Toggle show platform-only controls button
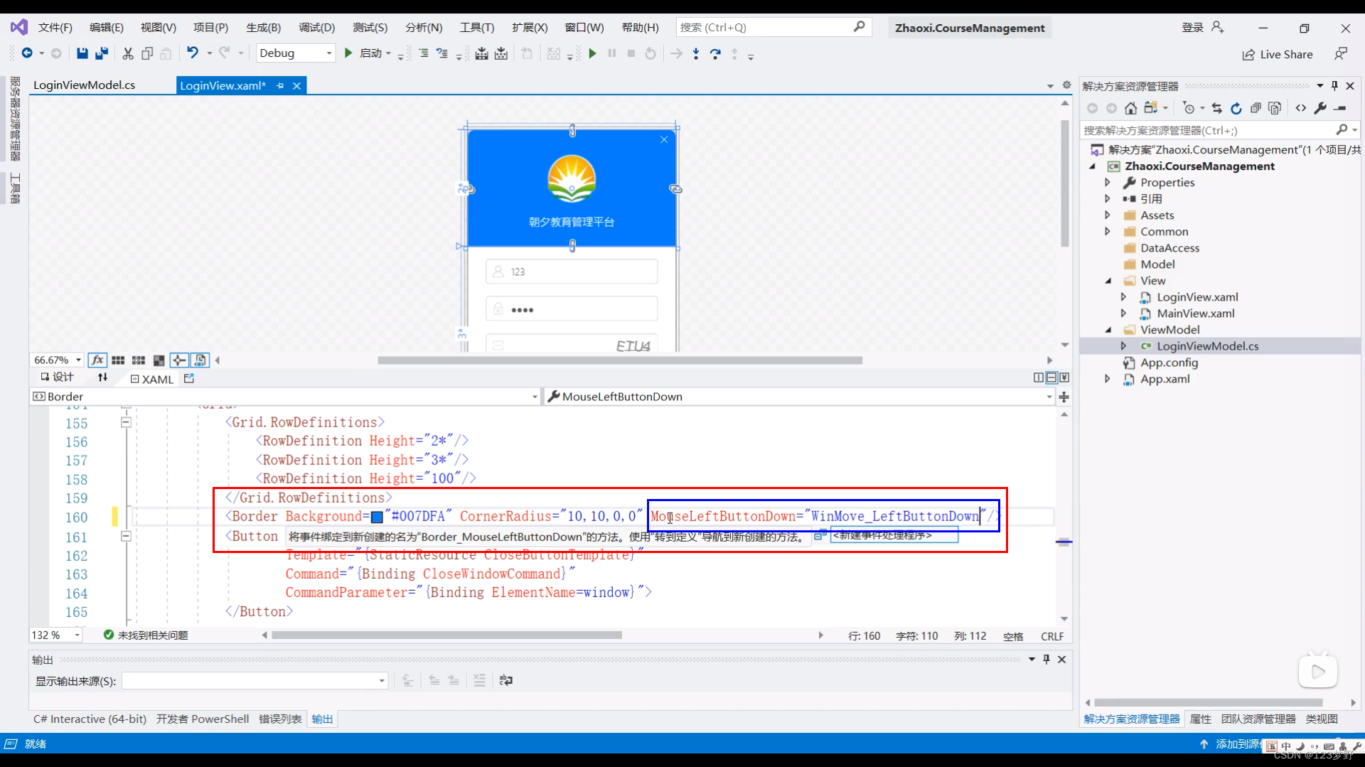Image resolution: width=1365 pixels, height=767 pixels. pyautogui.click(x=200, y=360)
